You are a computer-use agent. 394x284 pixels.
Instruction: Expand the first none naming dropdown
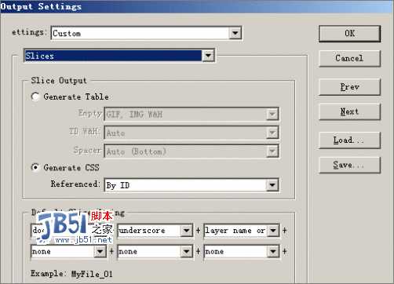100,252
